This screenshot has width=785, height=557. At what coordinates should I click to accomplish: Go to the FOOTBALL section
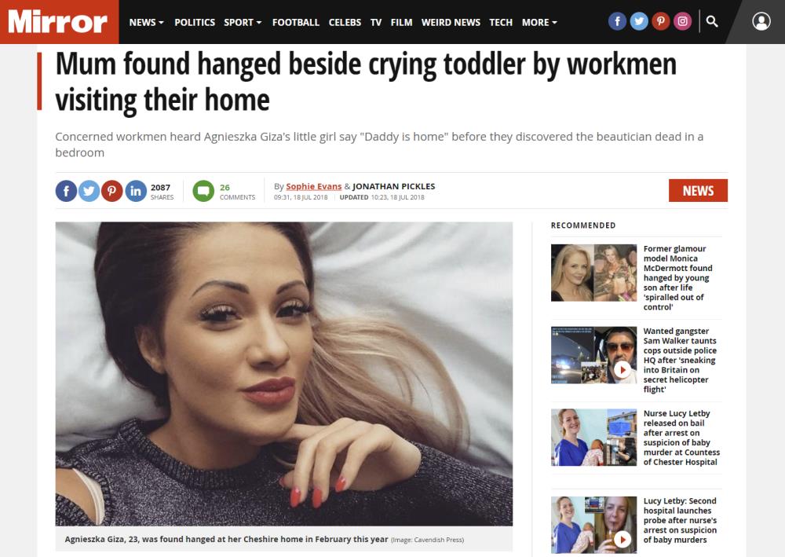(x=295, y=23)
